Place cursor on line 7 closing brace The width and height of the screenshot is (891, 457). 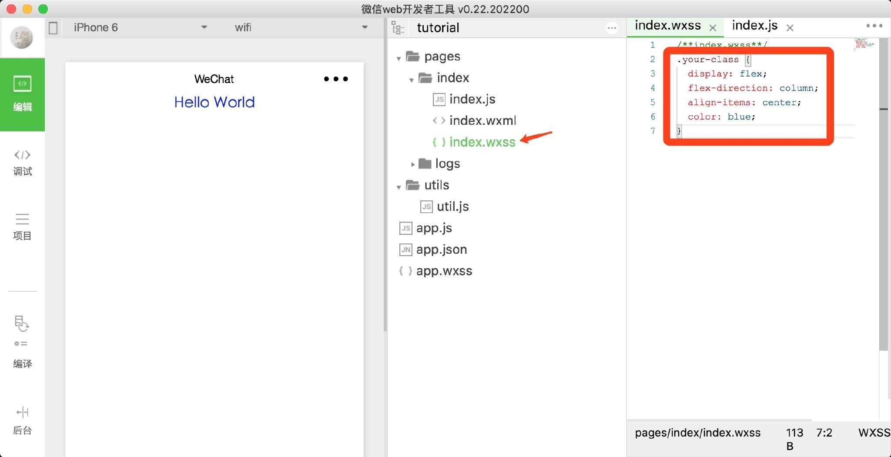click(679, 131)
